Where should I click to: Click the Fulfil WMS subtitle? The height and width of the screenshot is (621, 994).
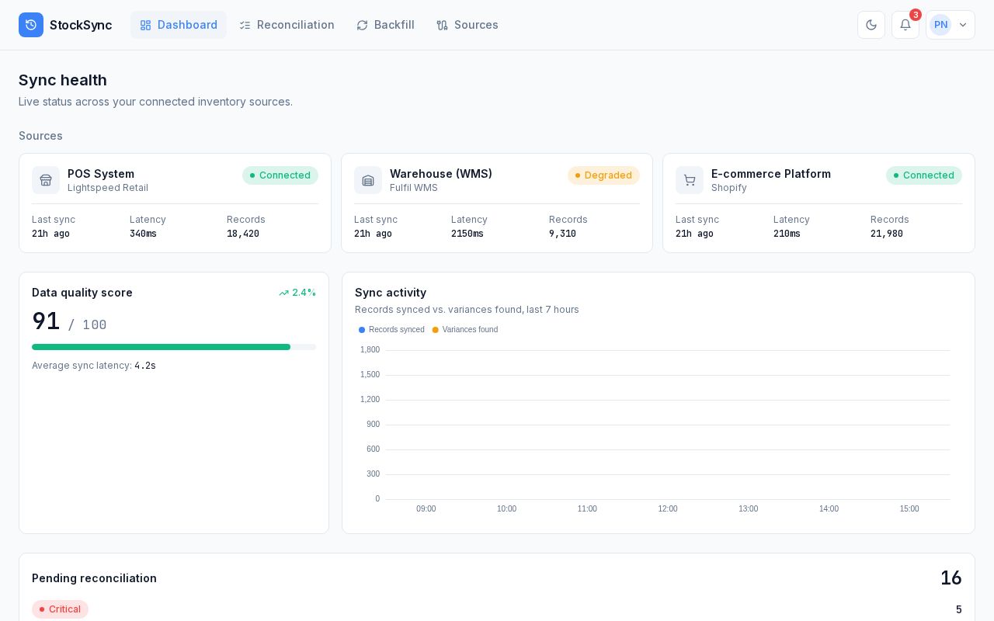[414, 188]
